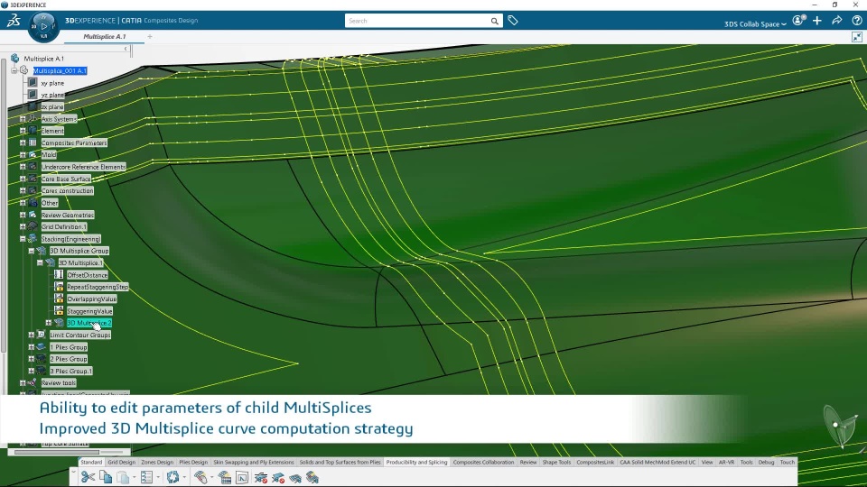This screenshot has width=867, height=487.
Task: Click the producibility hand-inspection icon
Action: click(200, 477)
